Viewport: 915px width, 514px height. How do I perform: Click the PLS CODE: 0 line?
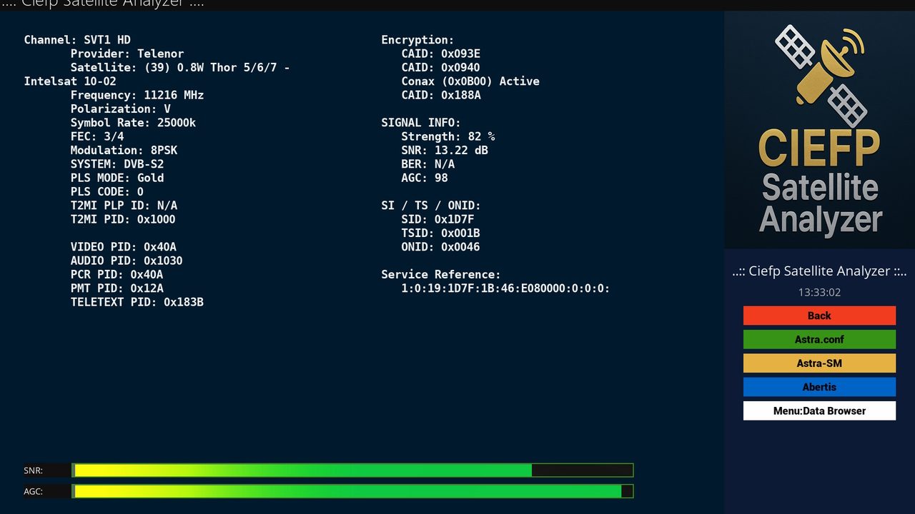pos(107,191)
